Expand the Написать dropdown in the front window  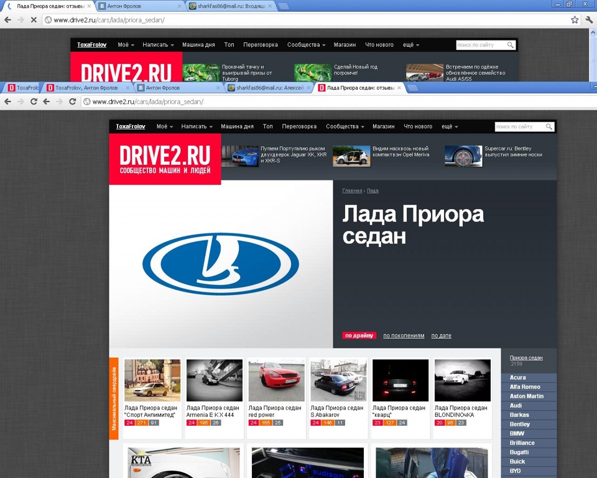point(197,126)
